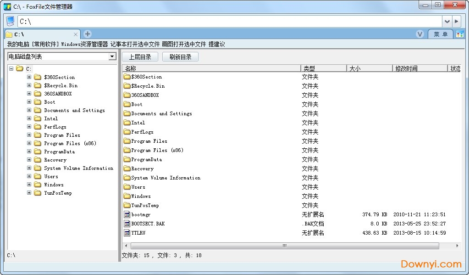Open the address bar dropdown arrow
The image size is (469, 275).
(x=447, y=21)
